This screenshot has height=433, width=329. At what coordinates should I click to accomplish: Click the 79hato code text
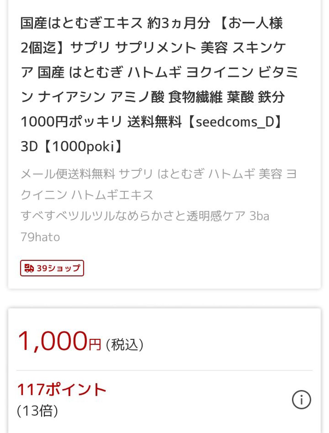(40, 237)
